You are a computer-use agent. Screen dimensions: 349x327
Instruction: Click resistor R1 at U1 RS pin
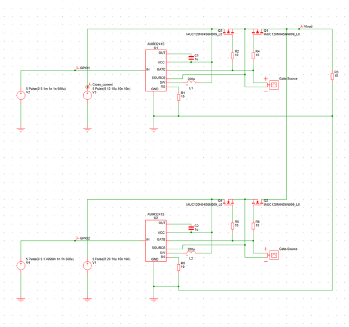[179, 97]
